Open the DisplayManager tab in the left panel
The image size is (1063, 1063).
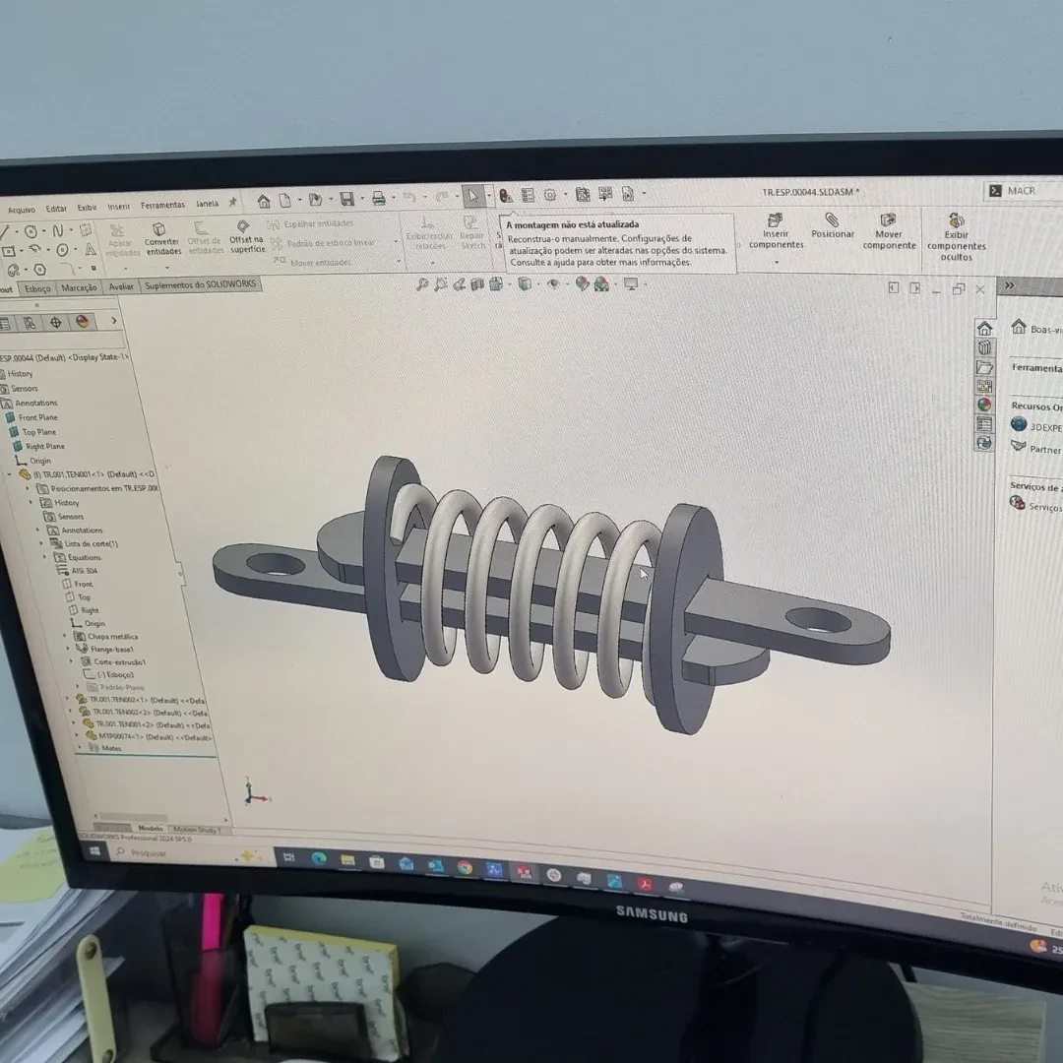pyautogui.click(x=82, y=321)
